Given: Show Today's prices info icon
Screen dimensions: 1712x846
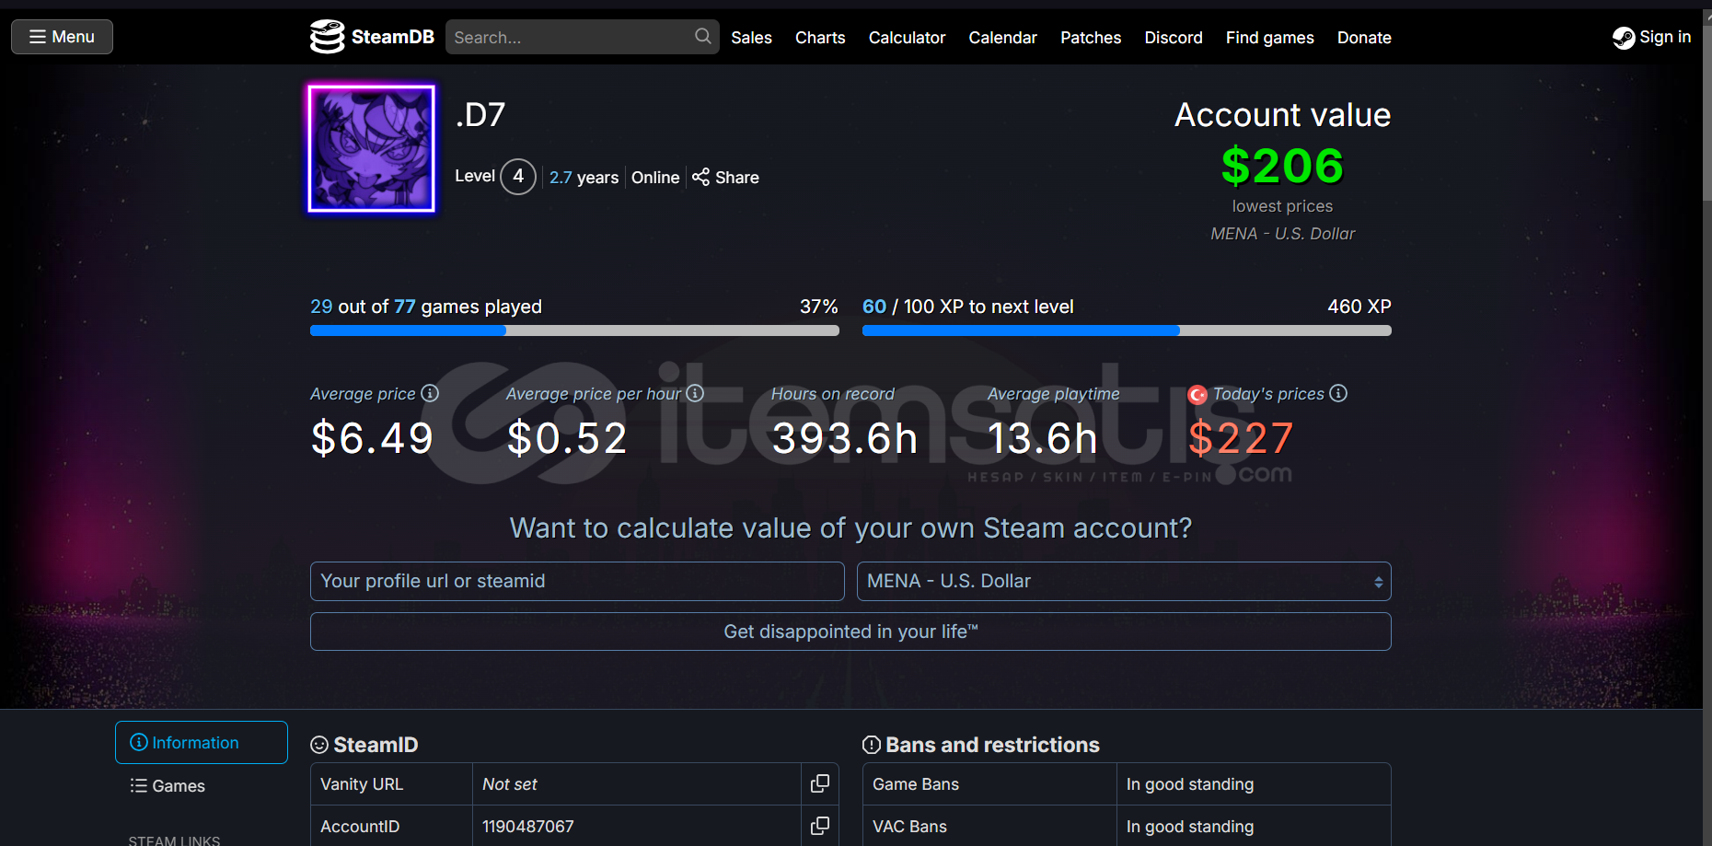Looking at the screenshot, I should coord(1338,393).
